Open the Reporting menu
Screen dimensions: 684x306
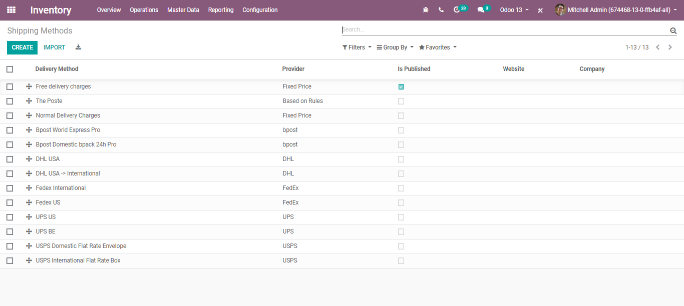pos(221,10)
